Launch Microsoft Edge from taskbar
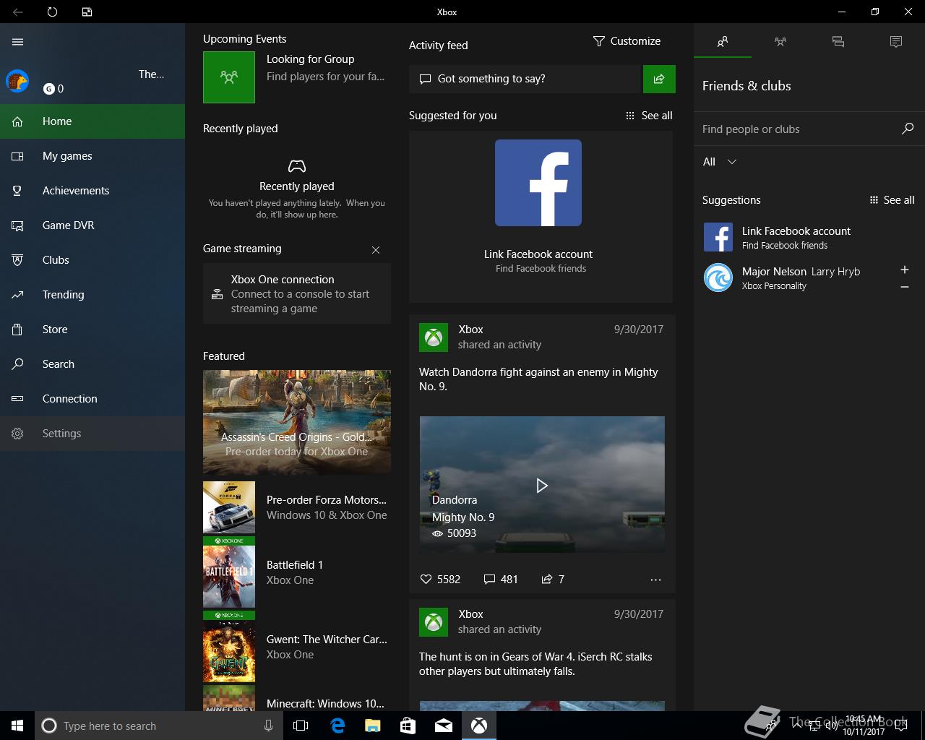Image resolution: width=925 pixels, height=740 pixels. coord(337,726)
